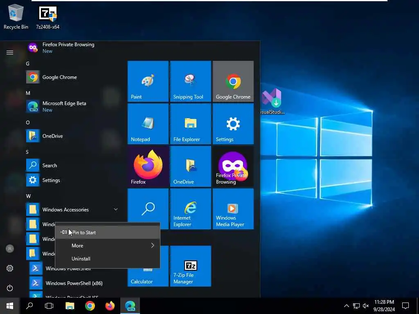Viewport: 419px width, 314px height.
Task: Open the Settings tile
Action: (x=233, y=124)
